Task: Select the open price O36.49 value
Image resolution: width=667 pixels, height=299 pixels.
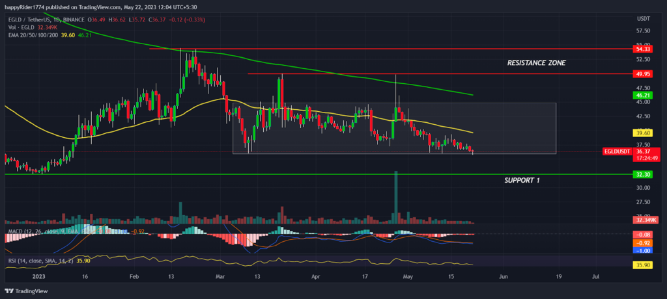Action: (98, 19)
